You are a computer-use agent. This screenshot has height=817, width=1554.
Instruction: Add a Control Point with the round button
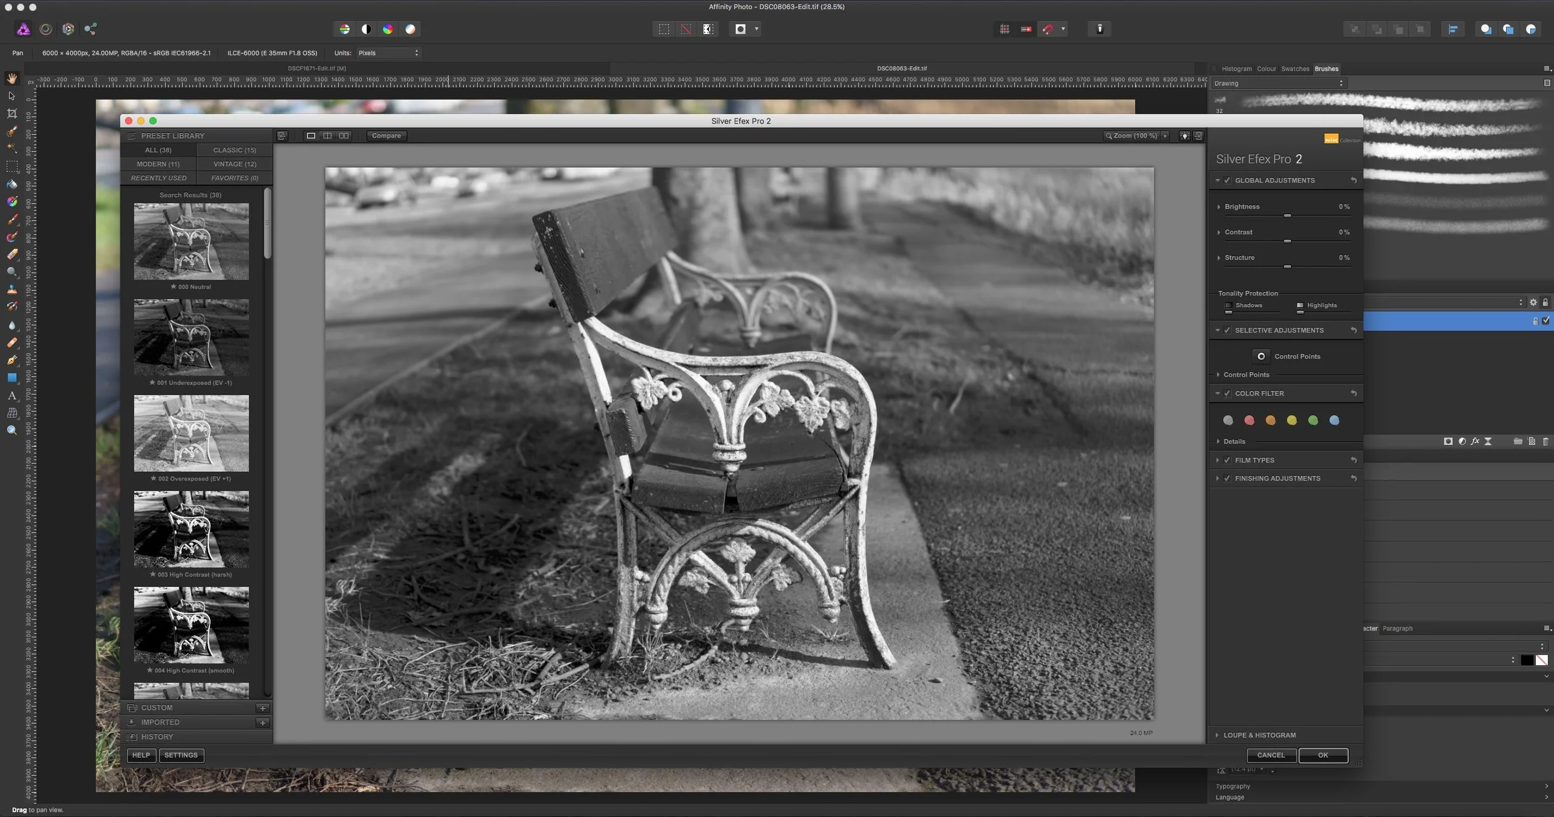pos(1261,356)
